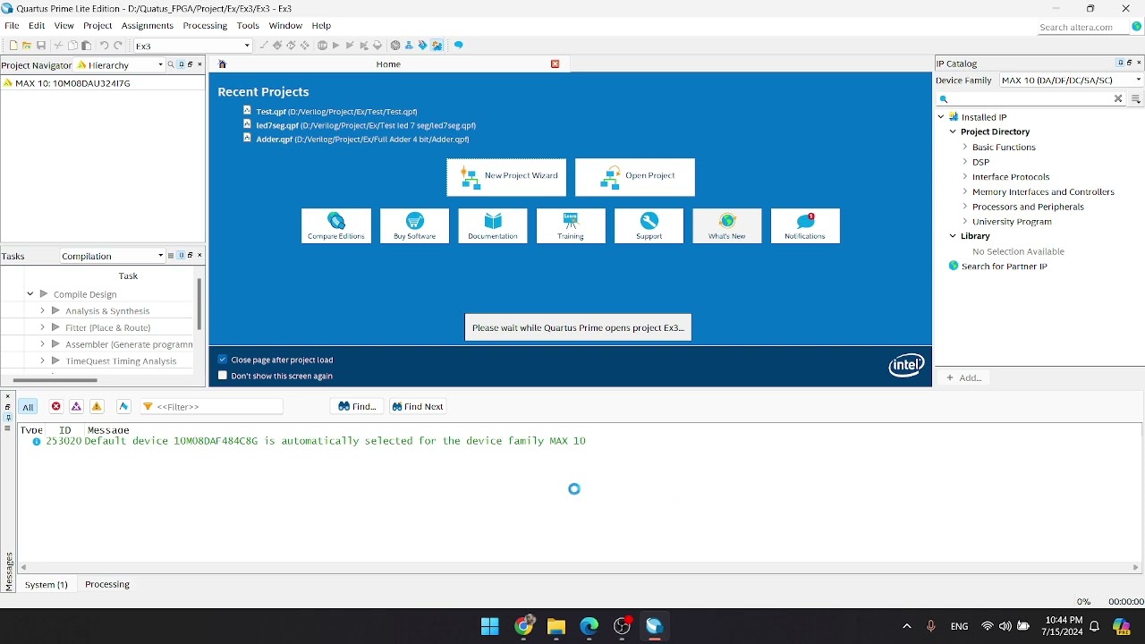This screenshot has width=1145, height=644.
Task: Open Microsoft Edge from the taskbar
Action: click(x=589, y=626)
